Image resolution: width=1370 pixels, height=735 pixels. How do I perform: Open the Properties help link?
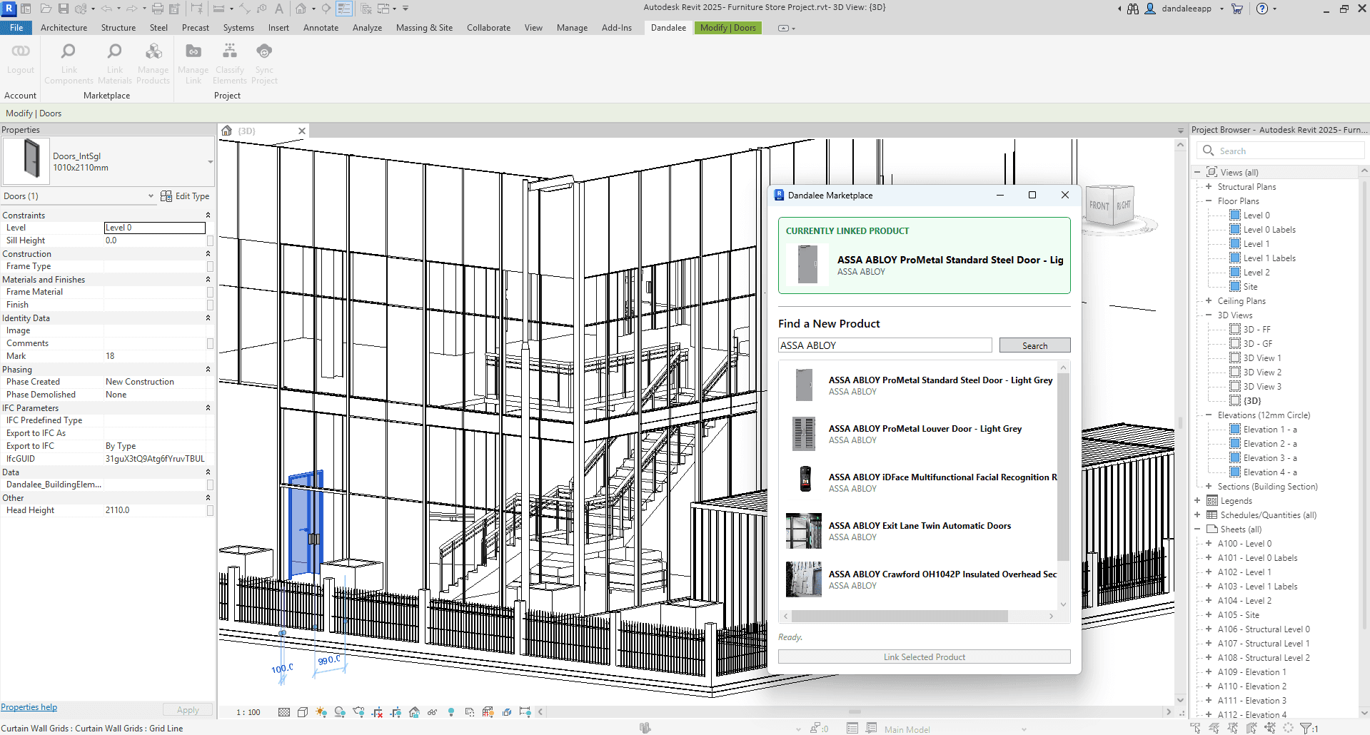(29, 707)
